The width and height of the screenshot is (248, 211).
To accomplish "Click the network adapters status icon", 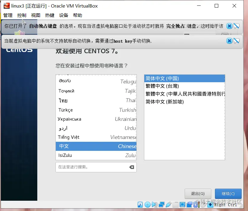I will pos(162,205).
